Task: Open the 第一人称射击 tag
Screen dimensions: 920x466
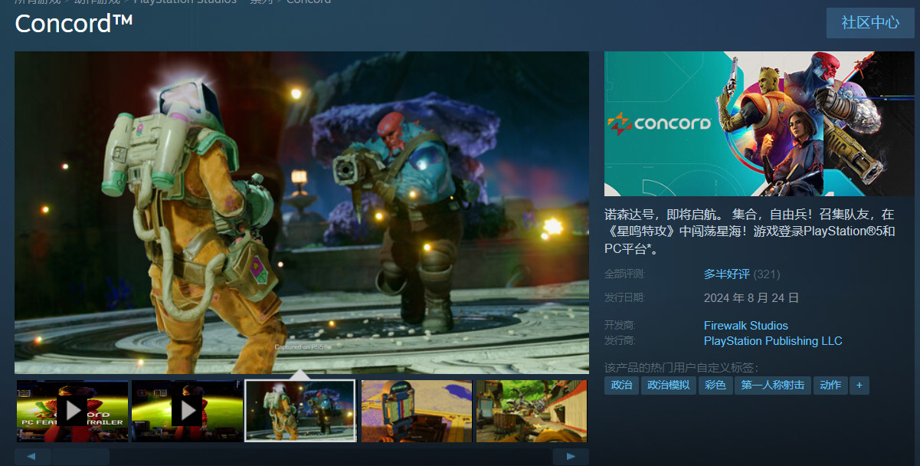Action: coord(773,386)
